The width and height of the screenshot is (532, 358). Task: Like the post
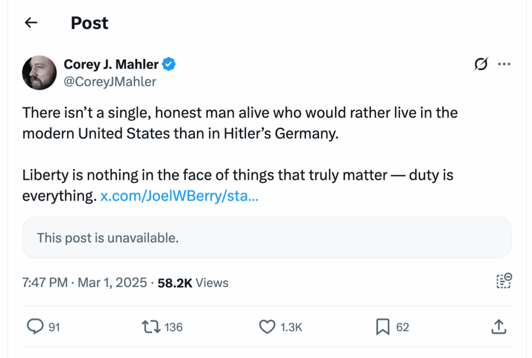pyautogui.click(x=267, y=327)
